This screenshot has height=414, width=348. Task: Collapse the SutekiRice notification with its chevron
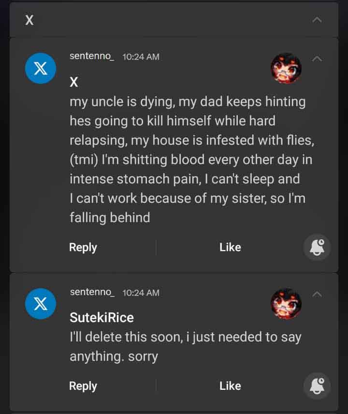coord(317,294)
